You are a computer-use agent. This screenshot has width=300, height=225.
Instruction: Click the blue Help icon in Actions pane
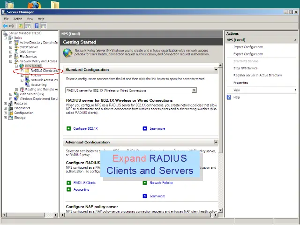(x=229, y=97)
